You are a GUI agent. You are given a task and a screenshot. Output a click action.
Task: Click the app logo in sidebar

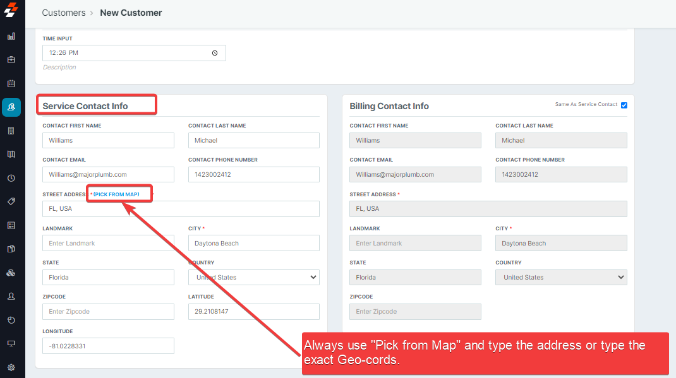pos(11,9)
